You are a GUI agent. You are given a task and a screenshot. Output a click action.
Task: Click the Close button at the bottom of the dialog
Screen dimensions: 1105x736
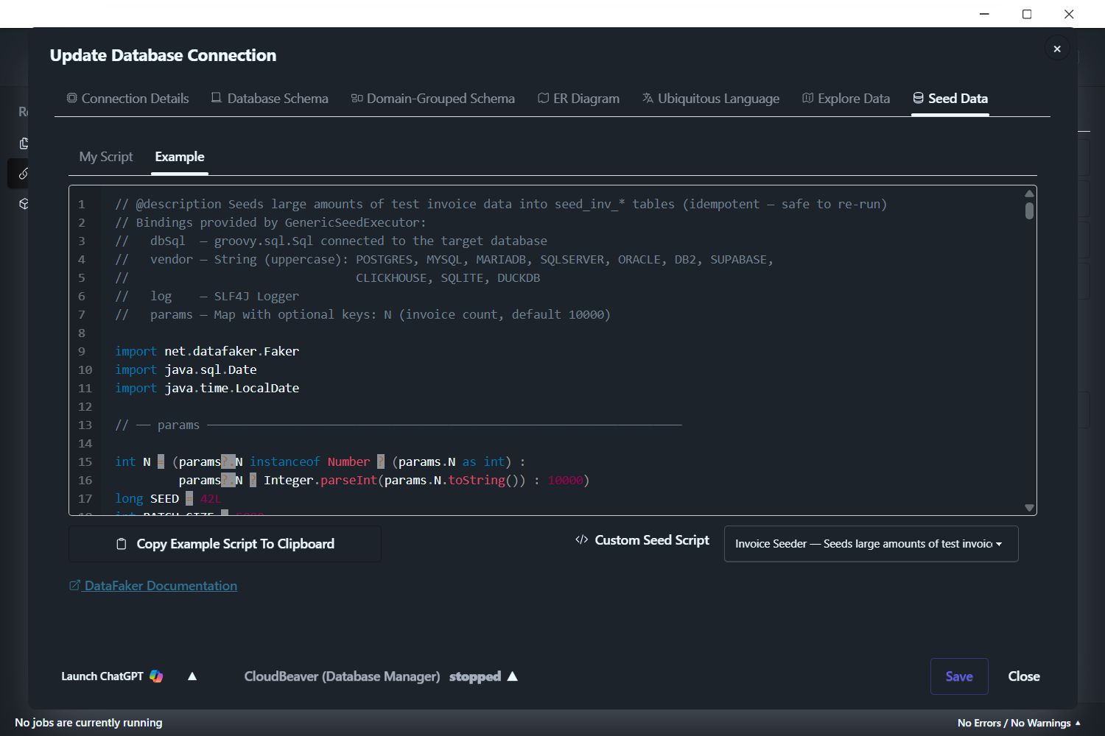click(x=1024, y=676)
